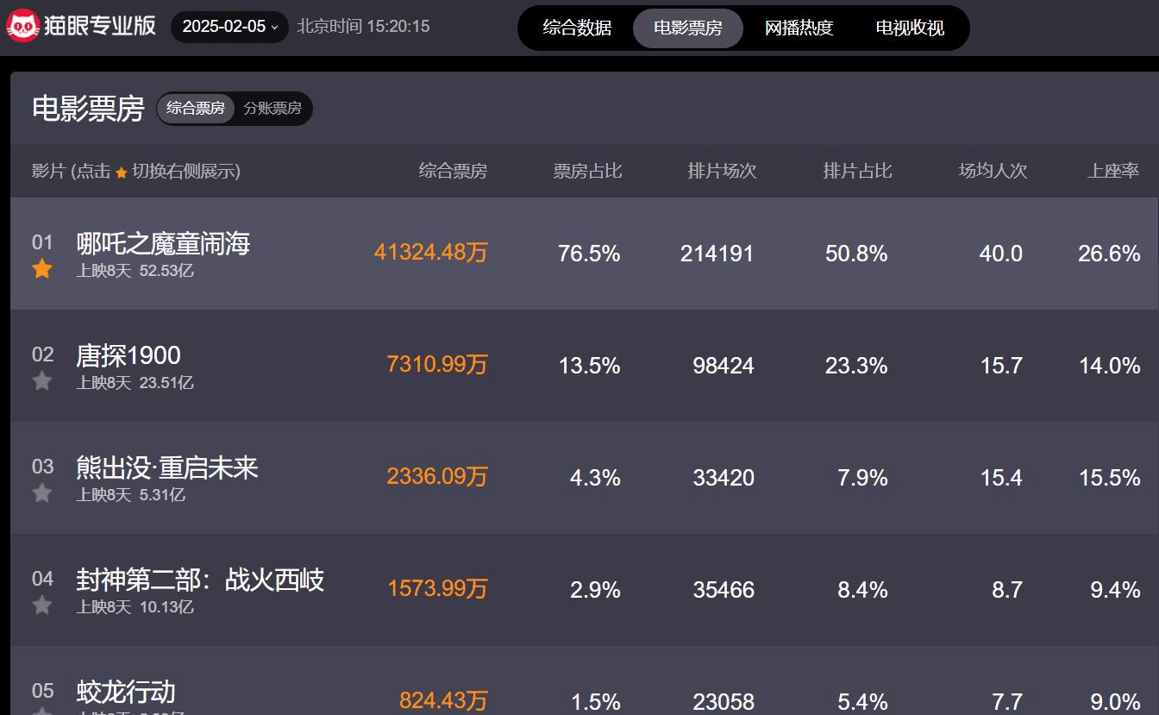Click screenings count 214191
Screen dimensions: 1159x715
coord(717,254)
